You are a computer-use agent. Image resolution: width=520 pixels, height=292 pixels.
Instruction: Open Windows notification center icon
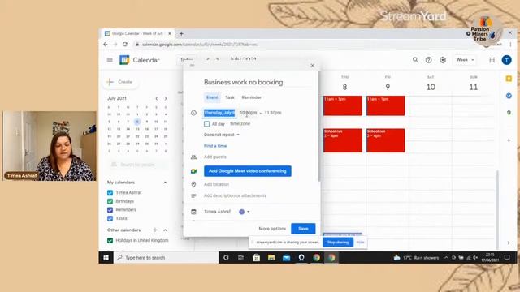[507, 257]
